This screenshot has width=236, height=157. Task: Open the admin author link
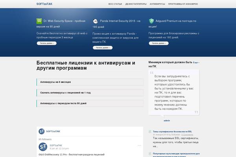tap(167, 120)
